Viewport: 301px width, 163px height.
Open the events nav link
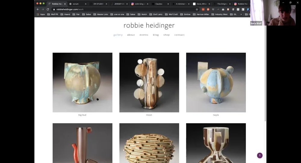[x=144, y=35]
